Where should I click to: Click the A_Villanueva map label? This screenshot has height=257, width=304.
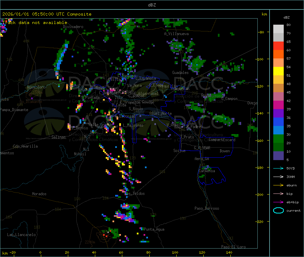tap(176, 34)
